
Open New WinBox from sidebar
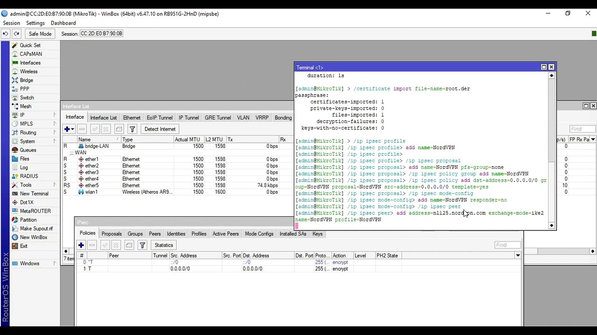(33, 237)
